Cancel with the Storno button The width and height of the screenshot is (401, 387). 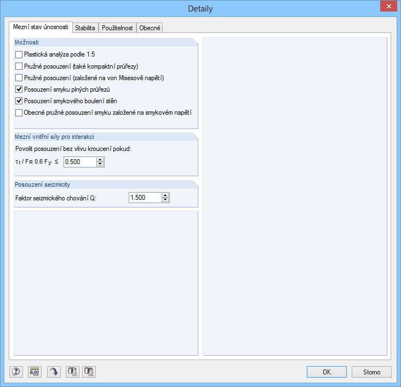371,372
